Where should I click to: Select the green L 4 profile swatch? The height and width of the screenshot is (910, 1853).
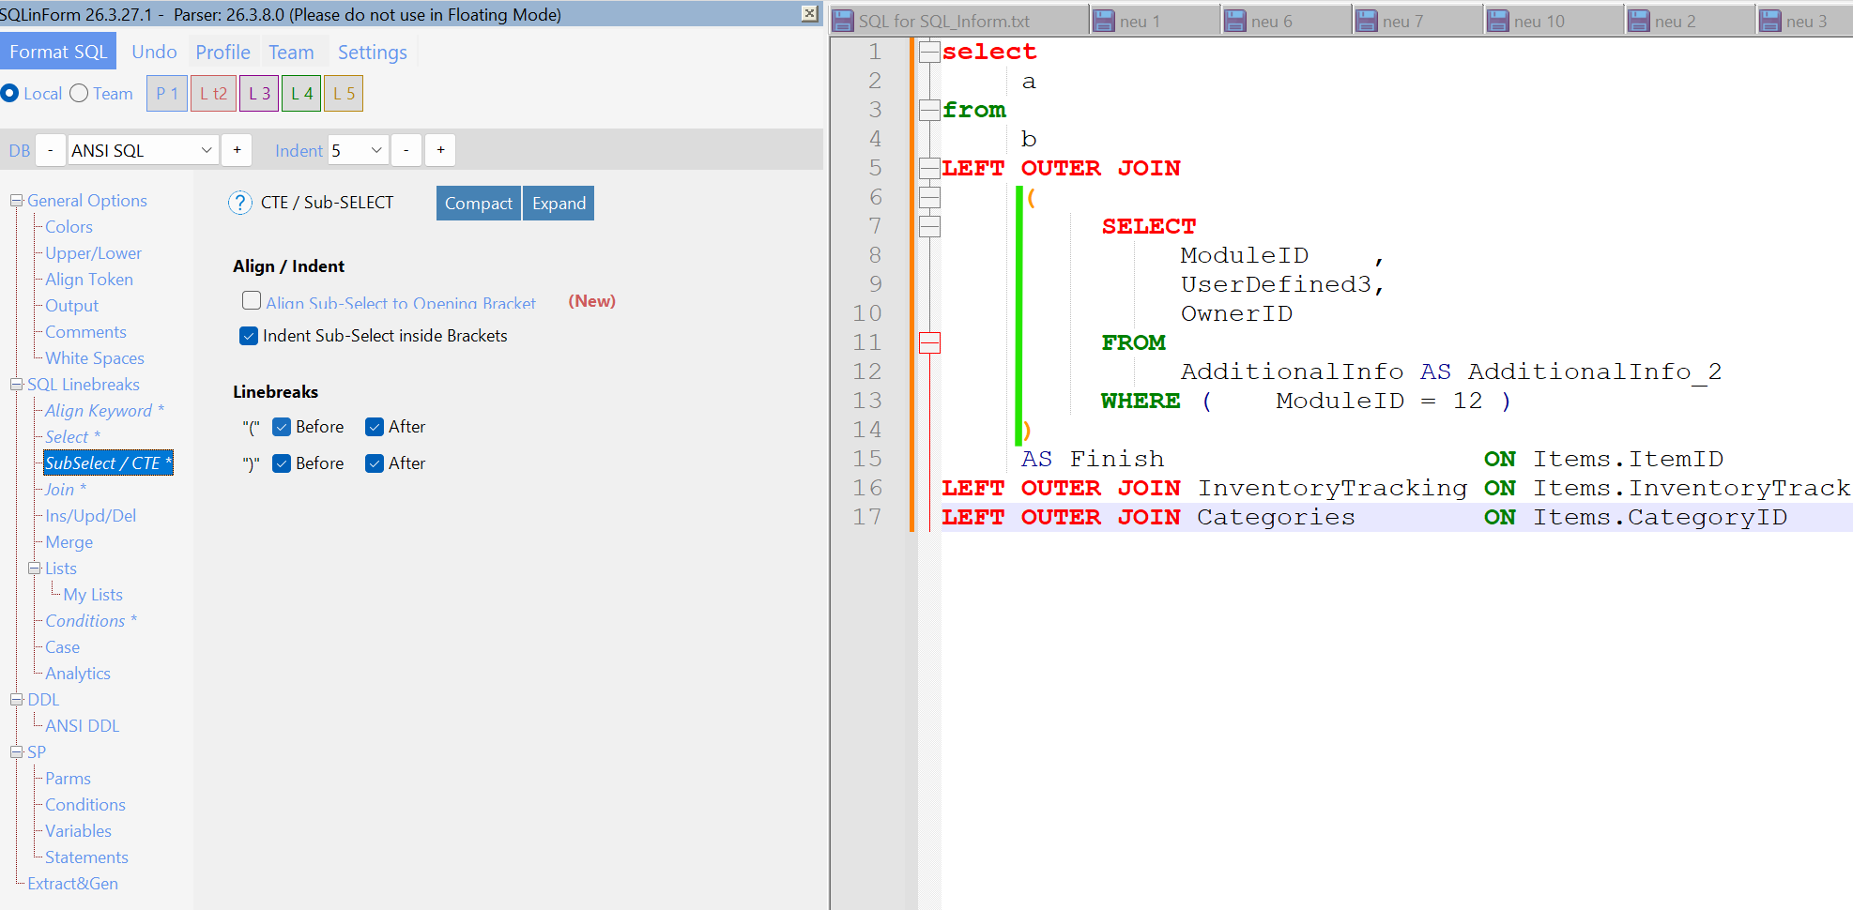(x=301, y=94)
